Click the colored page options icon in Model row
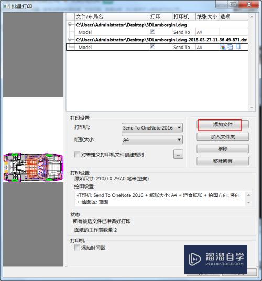 coord(223,47)
